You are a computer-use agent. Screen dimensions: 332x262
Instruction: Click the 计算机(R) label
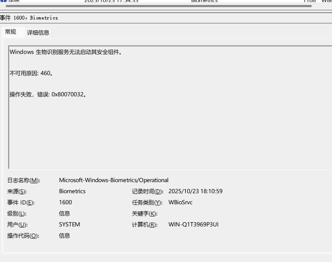click(x=145, y=225)
